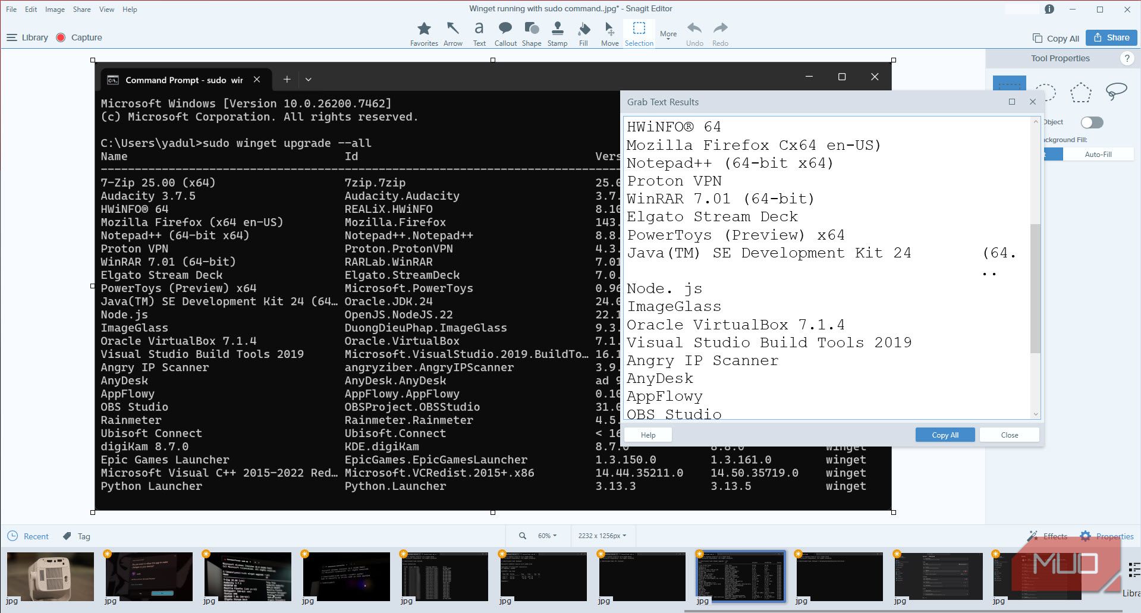The height and width of the screenshot is (613, 1141).
Task: Click the Undo arrow
Action: pos(694,34)
